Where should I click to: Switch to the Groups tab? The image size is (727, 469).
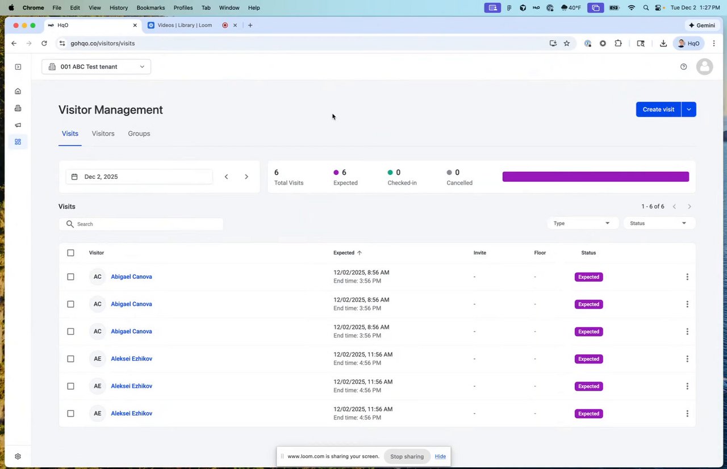pyautogui.click(x=139, y=133)
